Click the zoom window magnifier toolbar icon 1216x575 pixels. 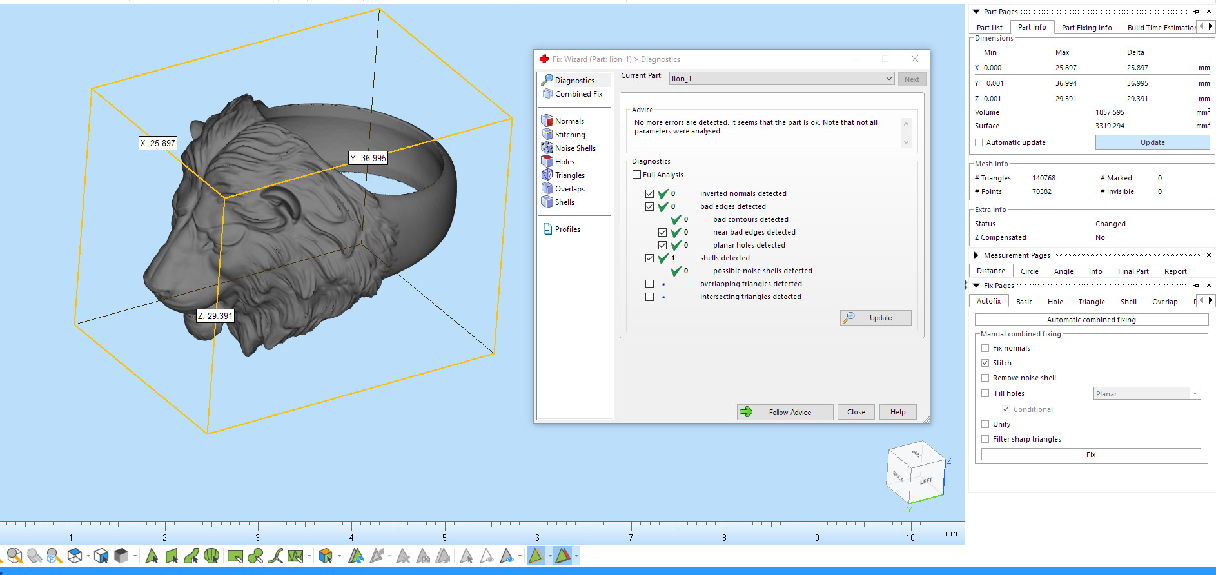click(x=14, y=556)
